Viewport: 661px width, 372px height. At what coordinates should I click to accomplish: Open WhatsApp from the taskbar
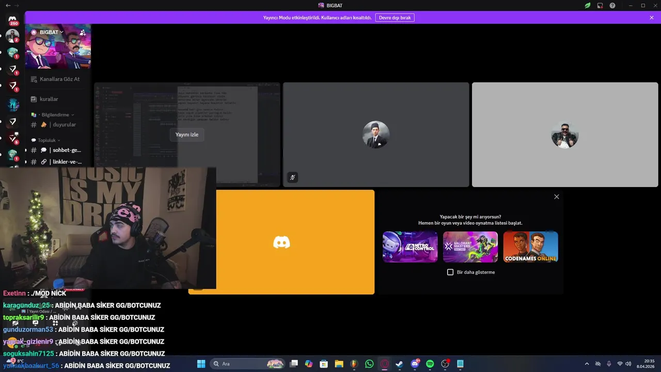[369, 364]
